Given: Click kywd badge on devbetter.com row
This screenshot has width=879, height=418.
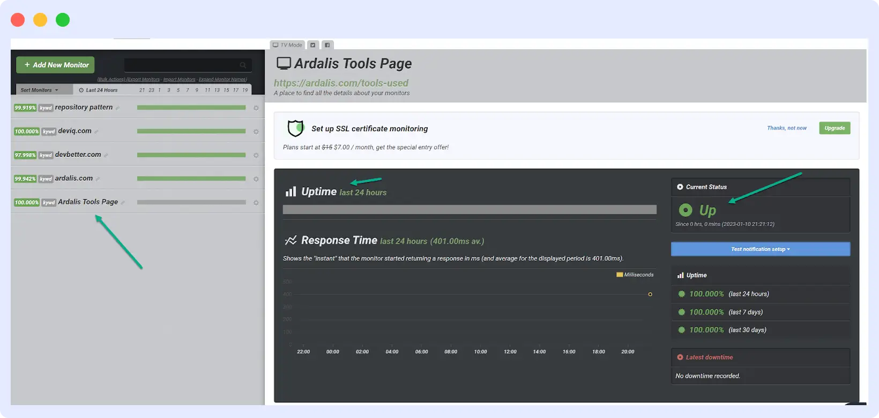Looking at the screenshot, I should (46, 155).
